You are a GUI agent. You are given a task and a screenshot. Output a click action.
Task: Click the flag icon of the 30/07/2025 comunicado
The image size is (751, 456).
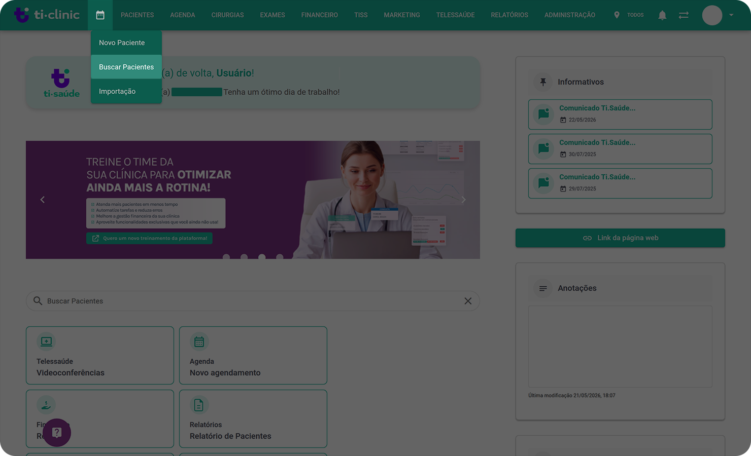[543, 149]
